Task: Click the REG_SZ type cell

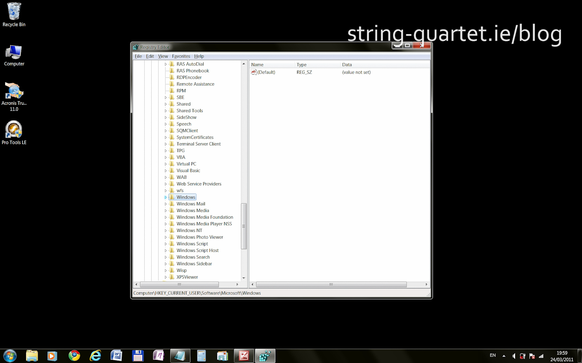Action: tap(304, 72)
